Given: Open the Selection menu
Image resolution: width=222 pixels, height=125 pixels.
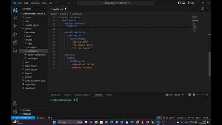Looking at the screenshot, I should [x=35, y=3].
